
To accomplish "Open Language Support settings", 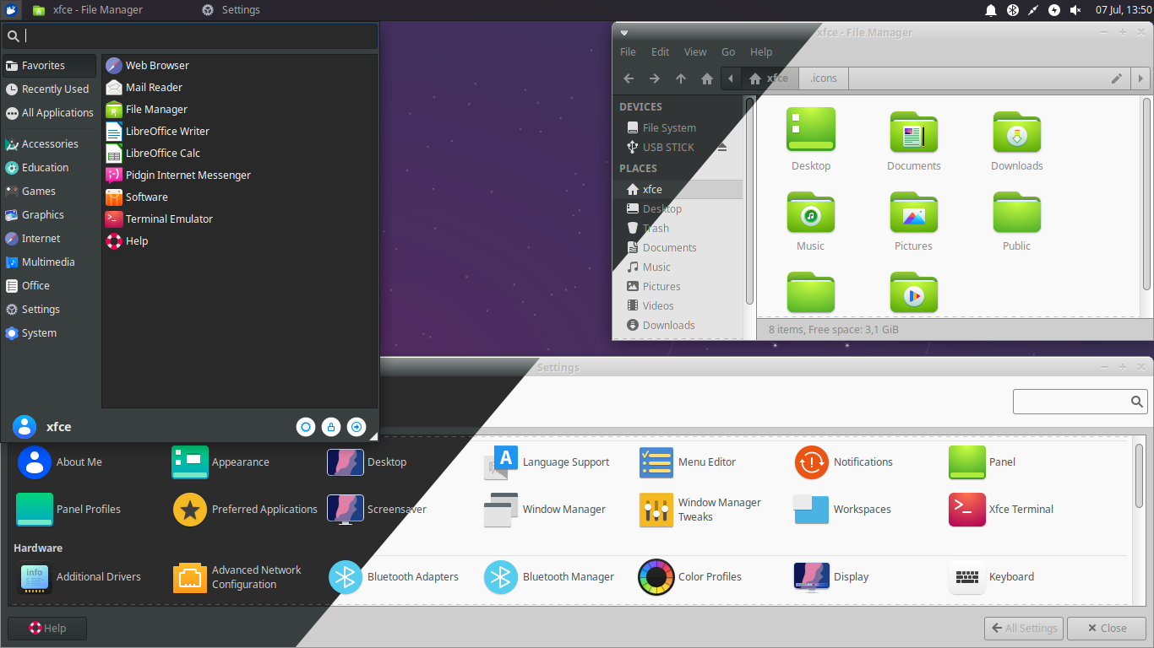I will [547, 462].
